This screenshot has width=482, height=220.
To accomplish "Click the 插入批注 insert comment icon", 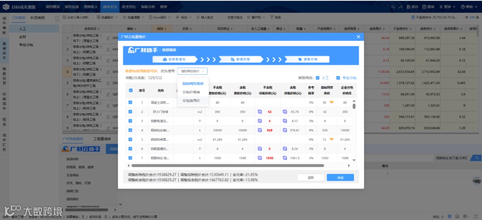I will [x=199, y=17].
